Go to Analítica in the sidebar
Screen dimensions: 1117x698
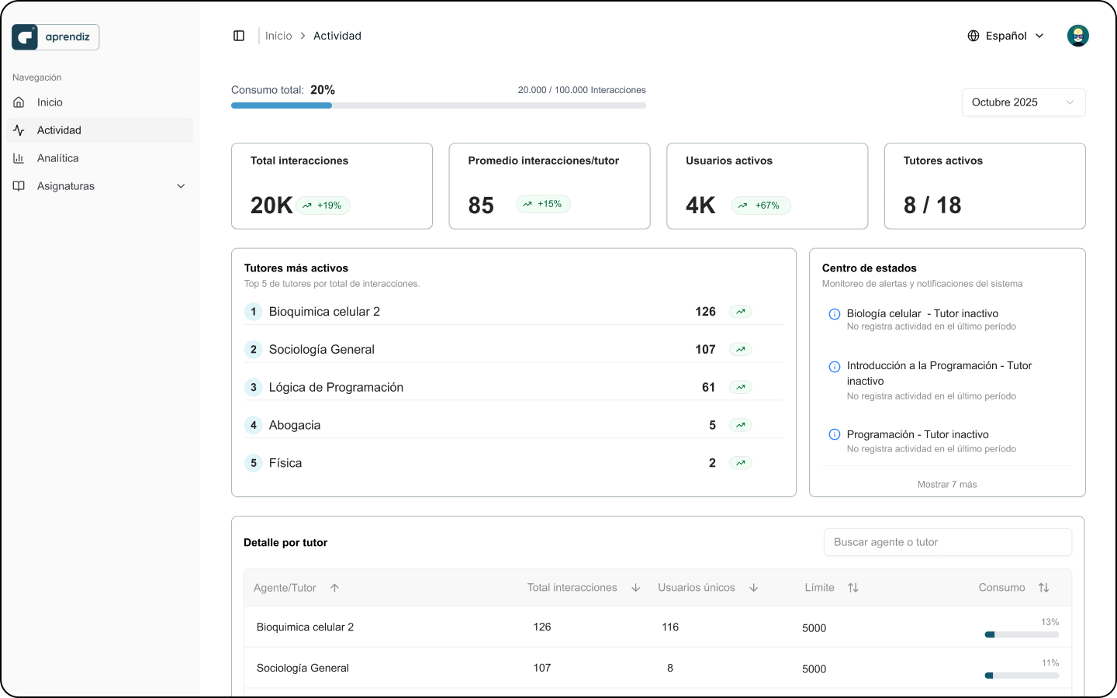click(x=58, y=158)
